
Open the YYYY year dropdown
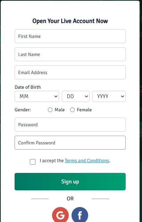(x=109, y=96)
